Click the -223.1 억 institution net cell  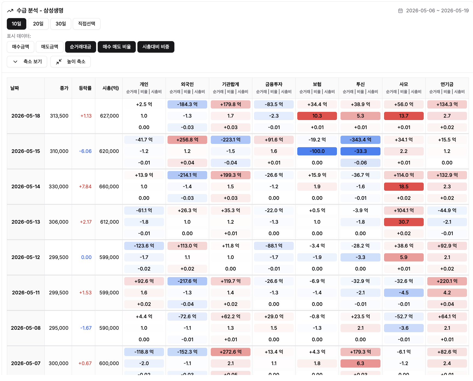pyautogui.click(x=230, y=140)
